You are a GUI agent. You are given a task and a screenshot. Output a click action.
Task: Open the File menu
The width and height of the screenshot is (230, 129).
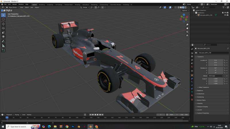click(x=5, y=4)
